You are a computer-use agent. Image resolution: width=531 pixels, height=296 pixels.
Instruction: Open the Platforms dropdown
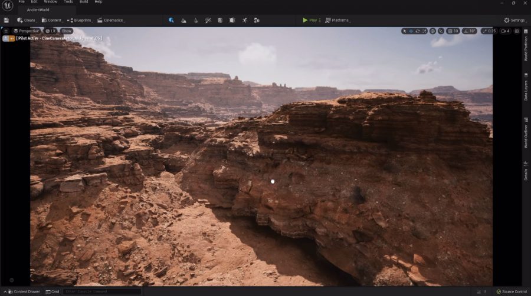(x=337, y=20)
